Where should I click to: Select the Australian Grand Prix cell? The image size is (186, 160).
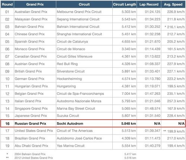[35, 12]
